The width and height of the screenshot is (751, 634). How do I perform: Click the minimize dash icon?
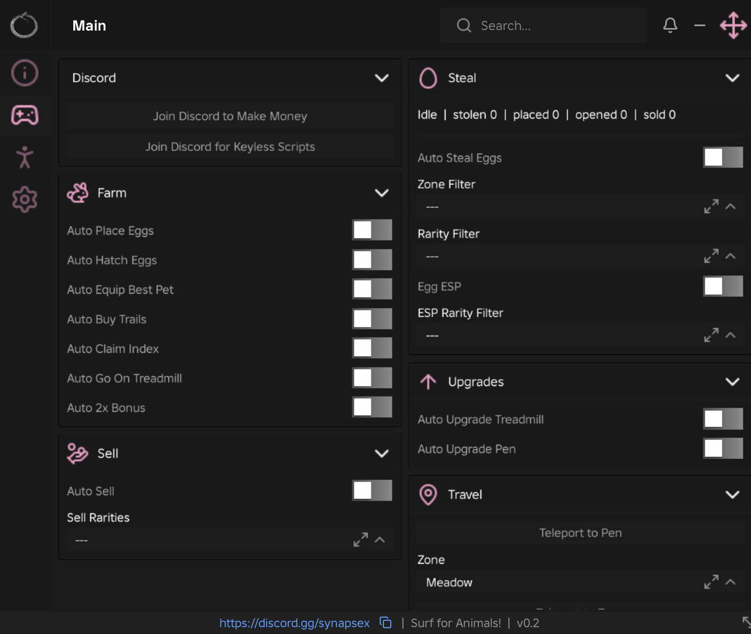pyautogui.click(x=700, y=25)
